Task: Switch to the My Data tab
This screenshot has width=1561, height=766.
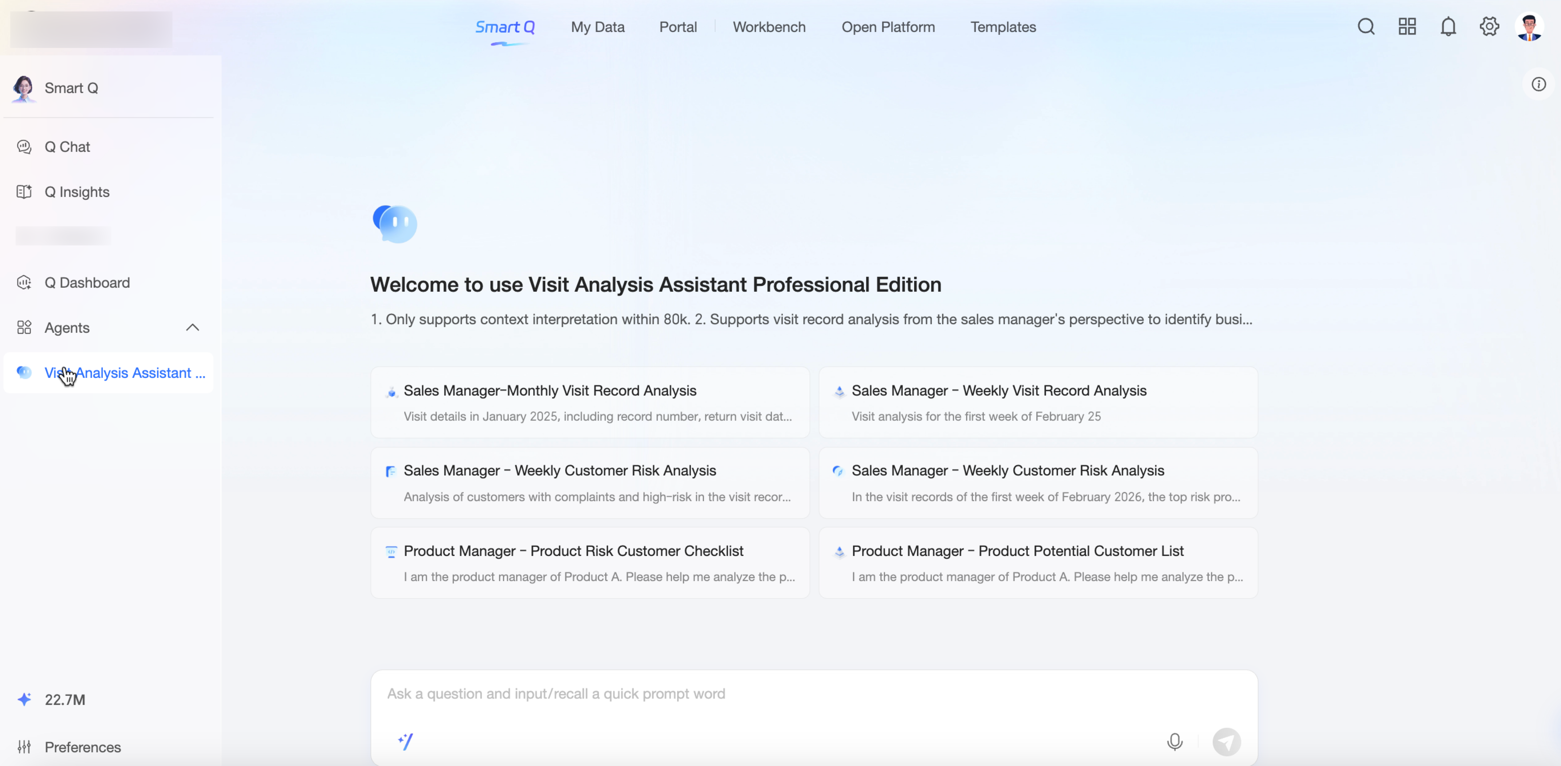Action: click(597, 27)
